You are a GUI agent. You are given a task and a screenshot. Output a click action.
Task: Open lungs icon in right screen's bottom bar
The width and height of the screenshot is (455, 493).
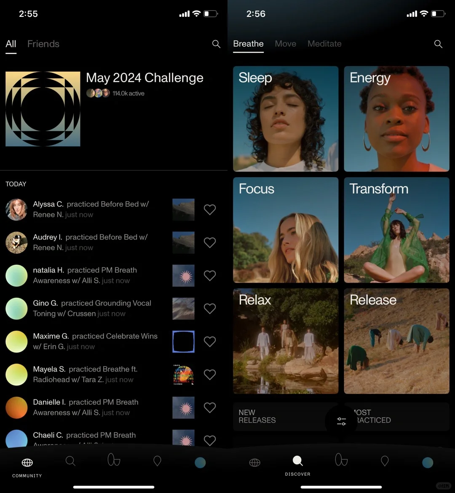tap(341, 460)
